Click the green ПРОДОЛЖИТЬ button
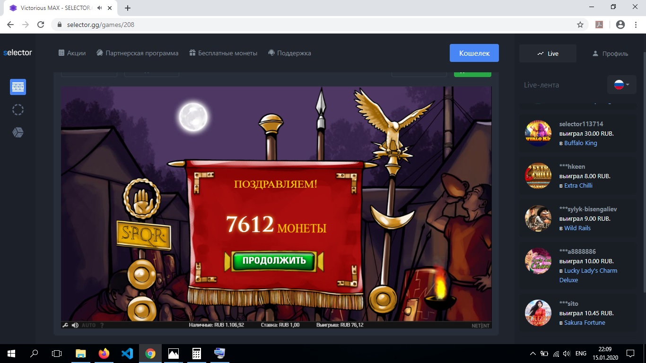The width and height of the screenshot is (646, 363). [273, 260]
